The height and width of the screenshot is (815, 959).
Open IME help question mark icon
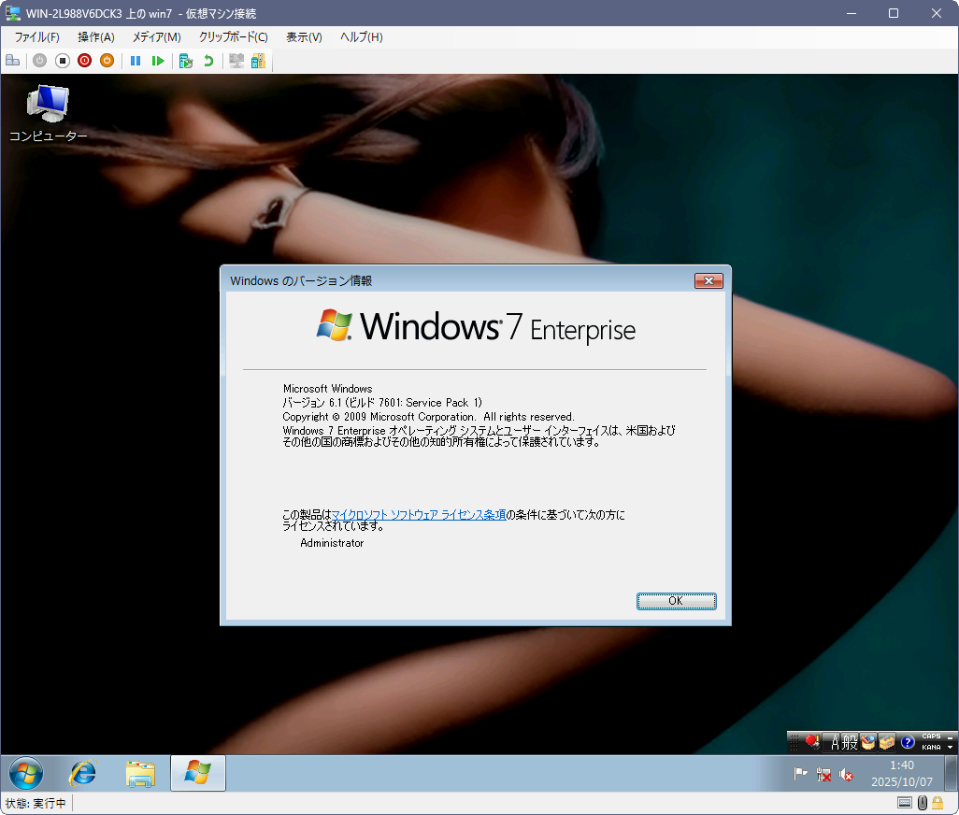pos(908,742)
